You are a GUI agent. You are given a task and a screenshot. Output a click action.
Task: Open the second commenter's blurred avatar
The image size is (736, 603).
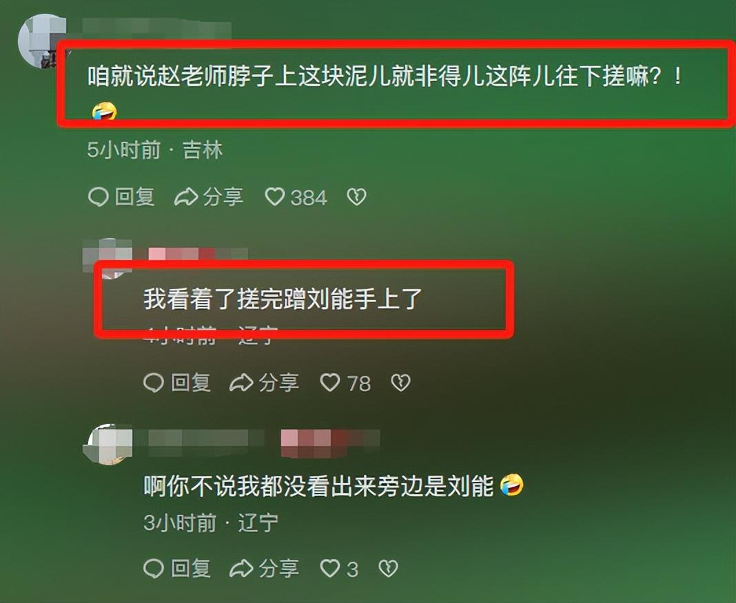click(107, 258)
